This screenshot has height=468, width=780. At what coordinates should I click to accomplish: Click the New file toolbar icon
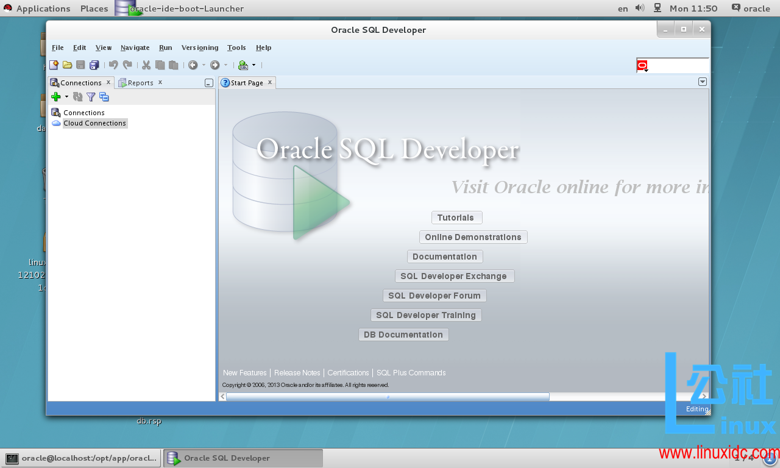pyautogui.click(x=54, y=65)
